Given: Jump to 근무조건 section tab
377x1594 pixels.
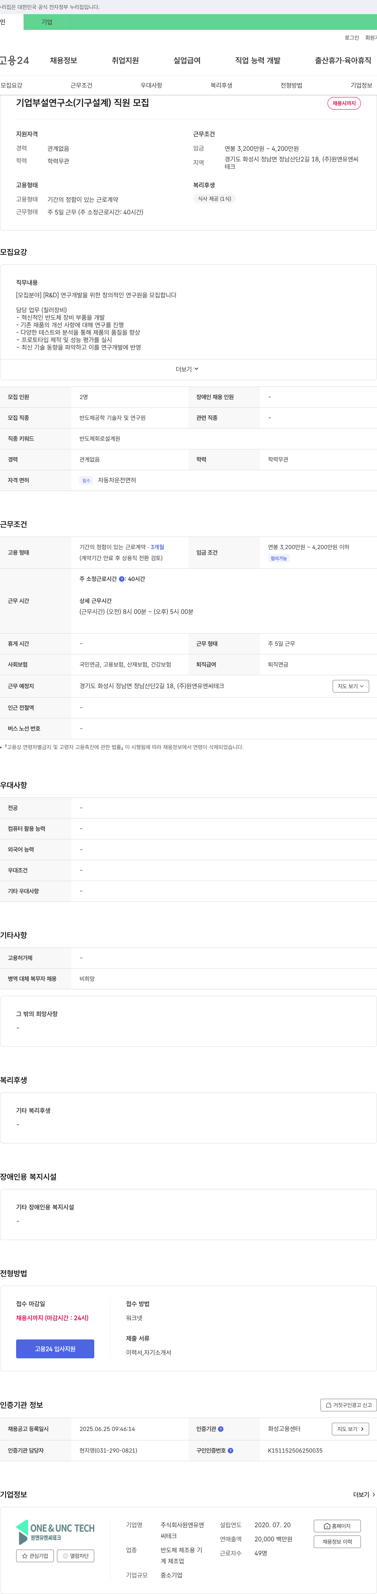Looking at the screenshot, I should (x=81, y=85).
